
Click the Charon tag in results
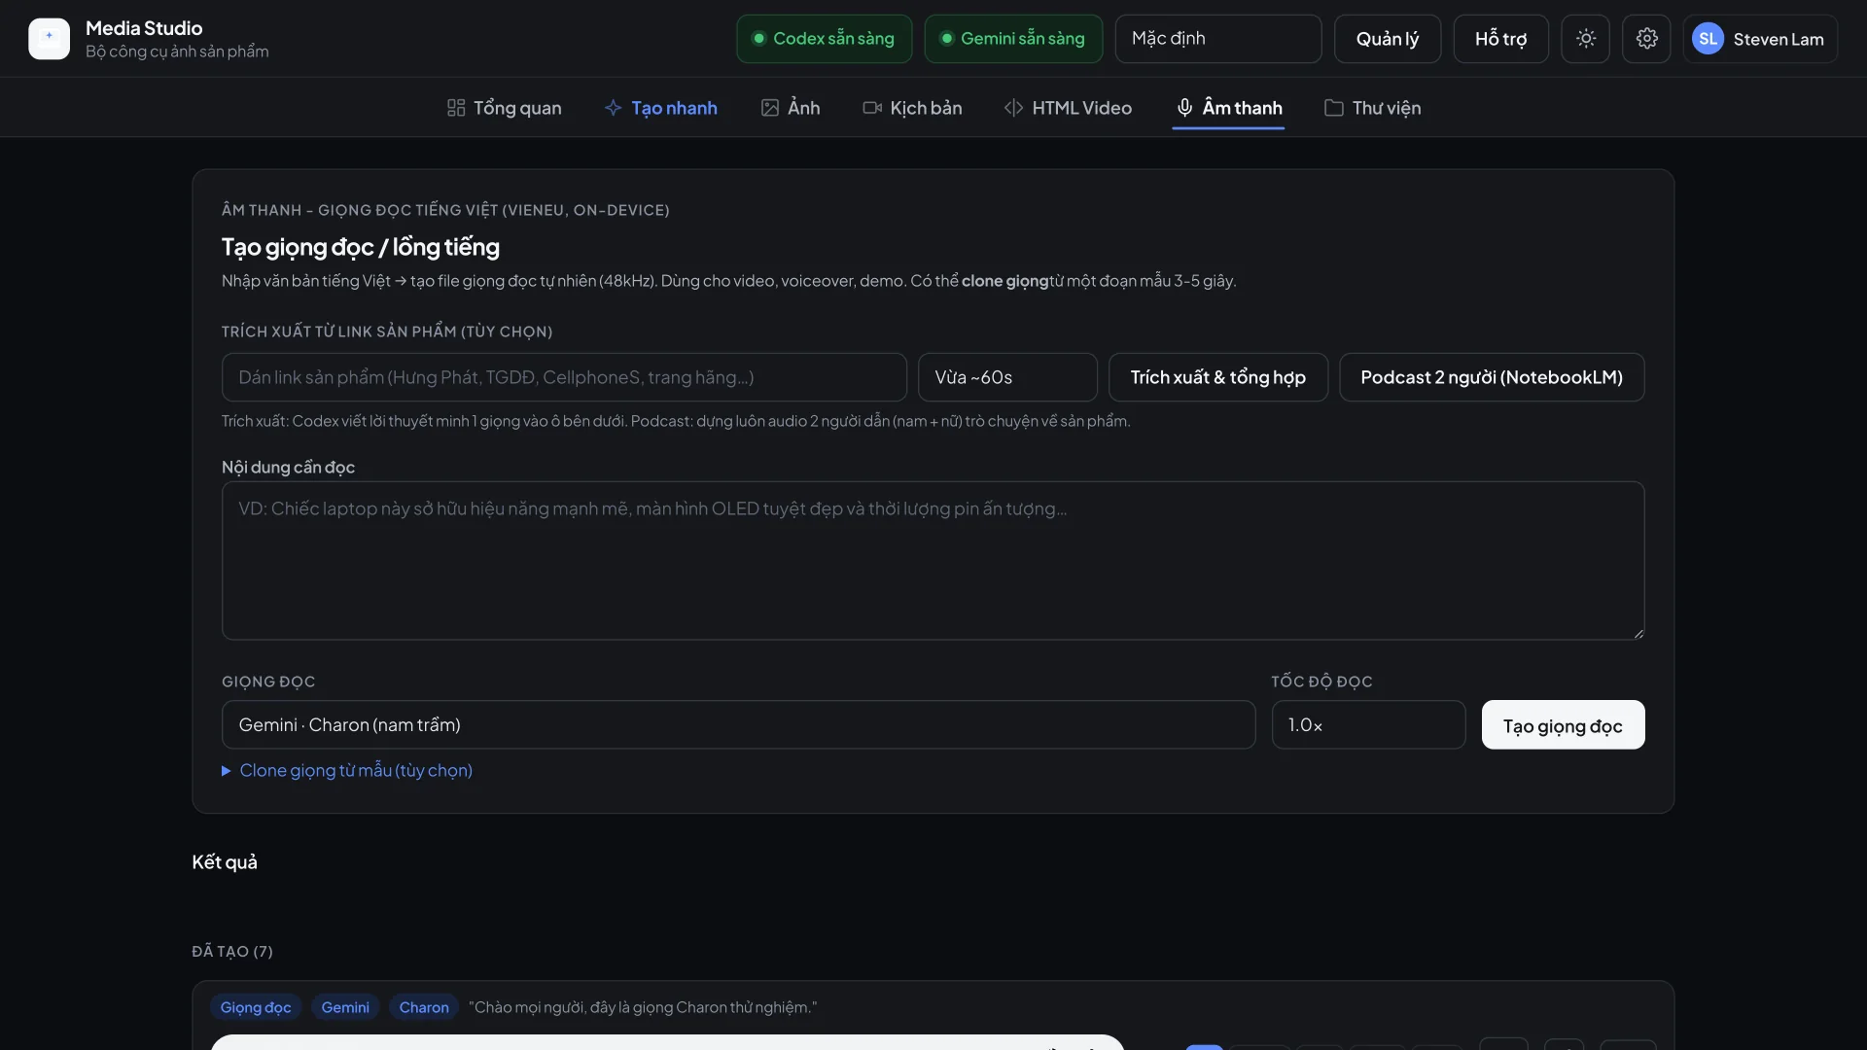424,1007
